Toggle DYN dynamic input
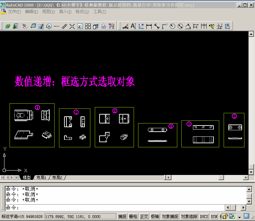Screen dimensions: 255x221 point(214,217)
